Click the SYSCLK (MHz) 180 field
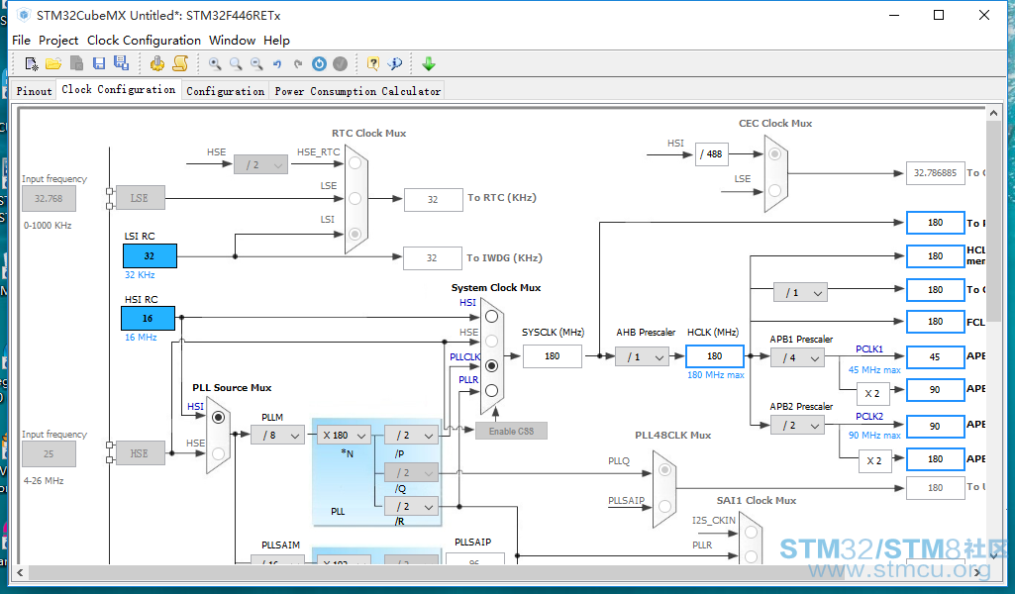 [x=553, y=355]
